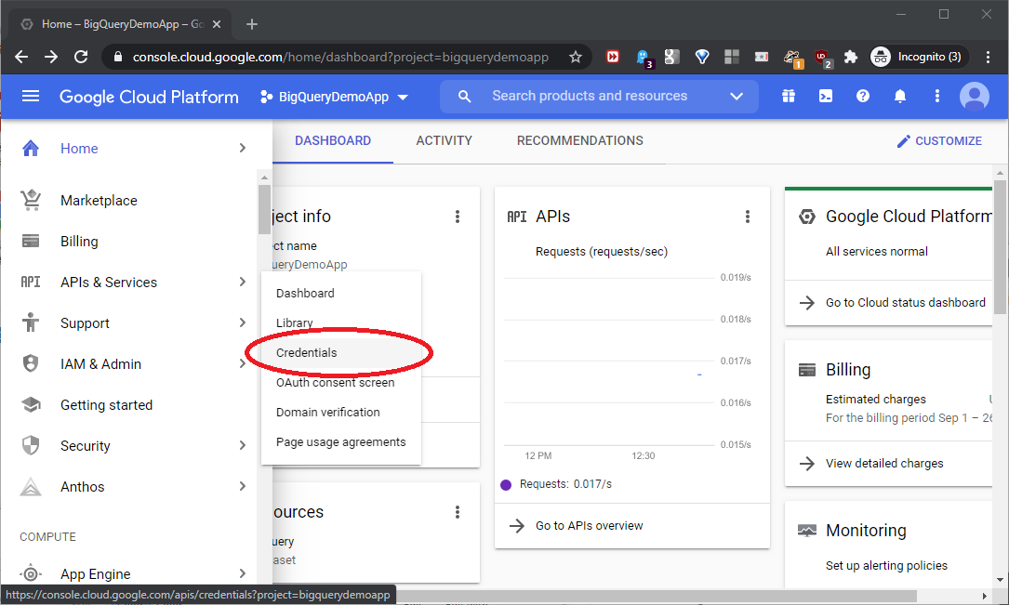1009x605 pixels.
Task: Click the App Engine icon
Action: click(x=31, y=573)
